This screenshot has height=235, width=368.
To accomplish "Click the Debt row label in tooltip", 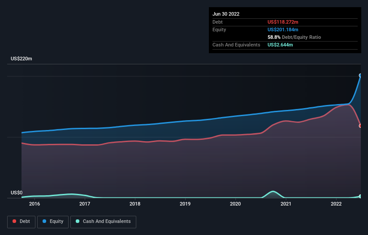I will (x=217, y=22).
